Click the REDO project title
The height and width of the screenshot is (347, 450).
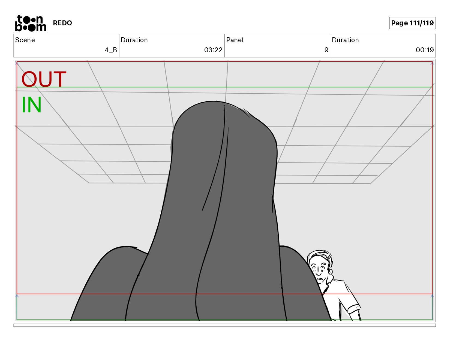[62, 23]
